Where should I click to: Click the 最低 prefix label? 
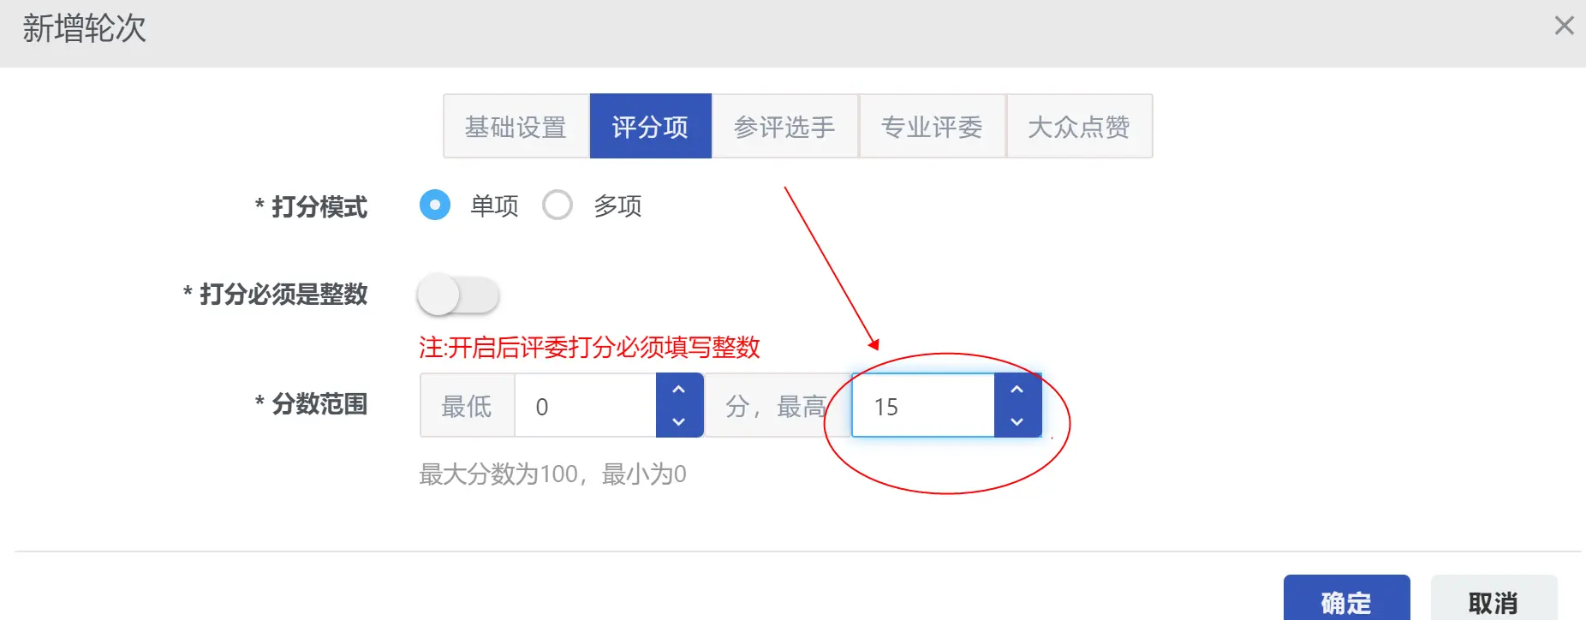click(467, 406)
